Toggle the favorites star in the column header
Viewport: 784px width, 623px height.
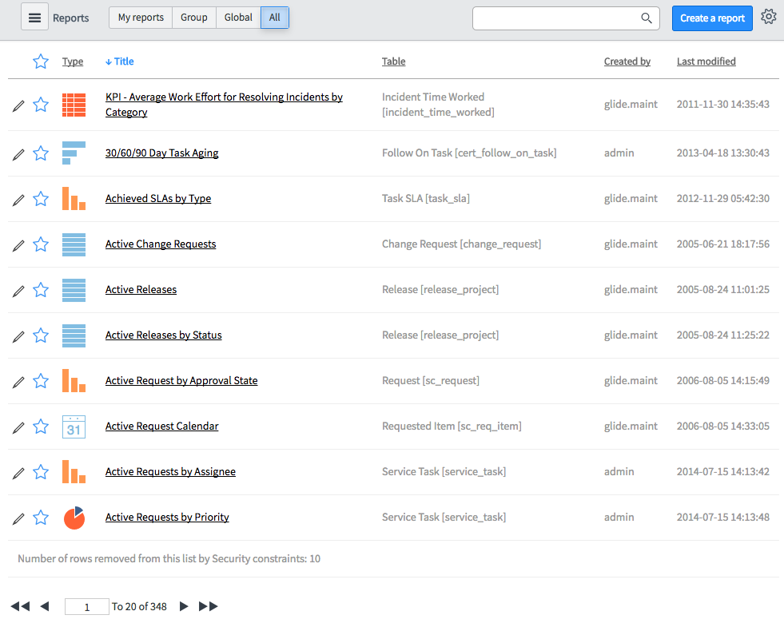pyautogui.click(x=41, y=62)
